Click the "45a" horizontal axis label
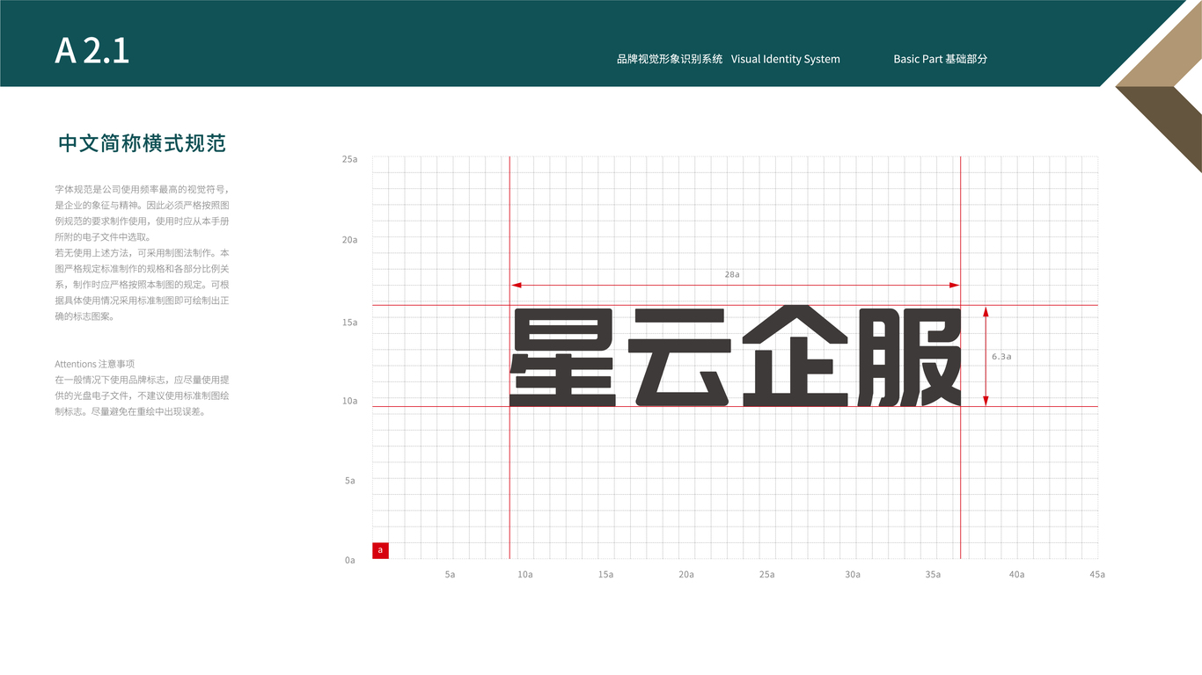Image resolution: width=1202 pixels, height=675 pixels. click(x=1096, y=574)
